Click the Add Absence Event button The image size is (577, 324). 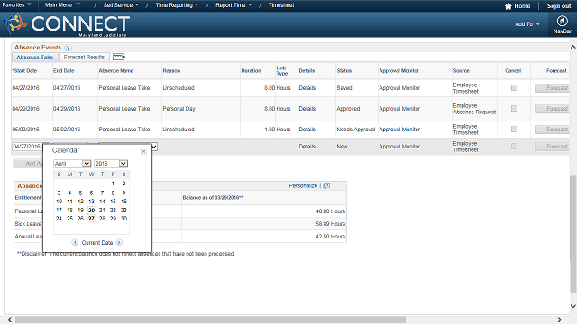pos(28,164)
